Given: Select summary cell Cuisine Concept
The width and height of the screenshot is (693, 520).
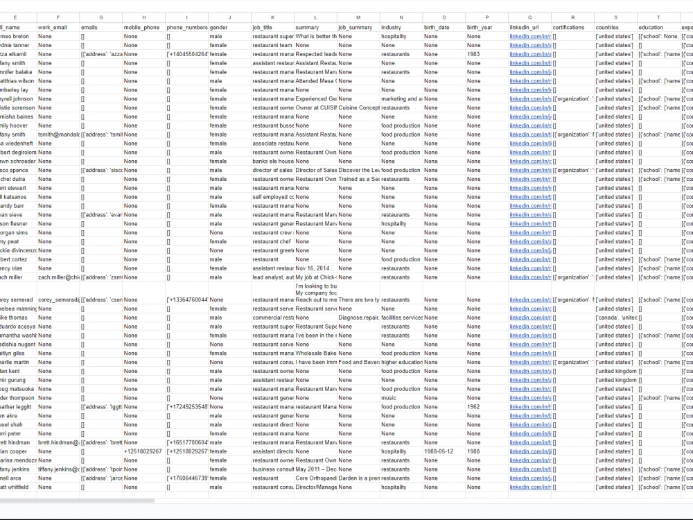Looking at the screenshot, I should pyautogui.click(x=358, y=108).
